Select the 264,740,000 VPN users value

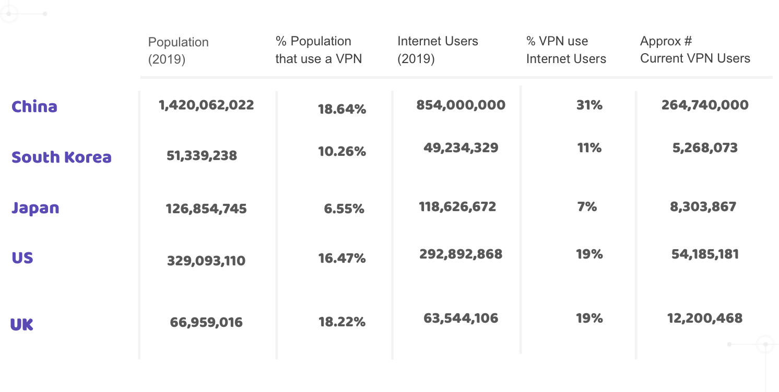[705, 105]
